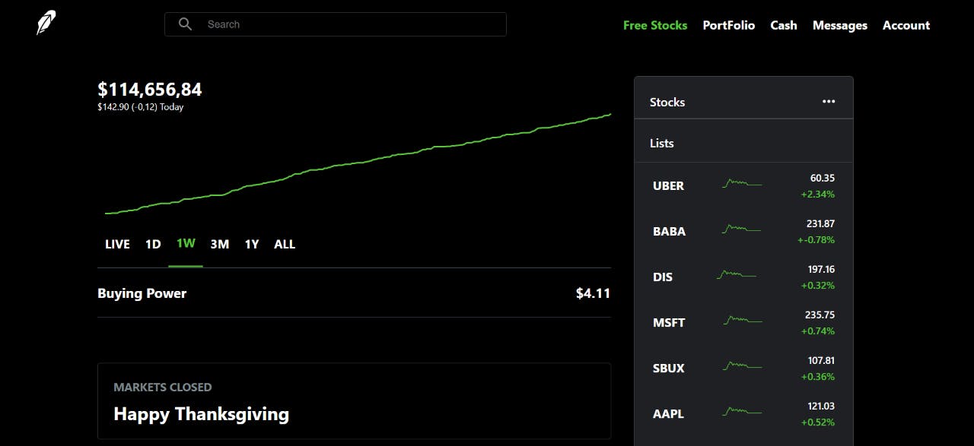
Task: Click into the Search input field
Action: (336, 24)
